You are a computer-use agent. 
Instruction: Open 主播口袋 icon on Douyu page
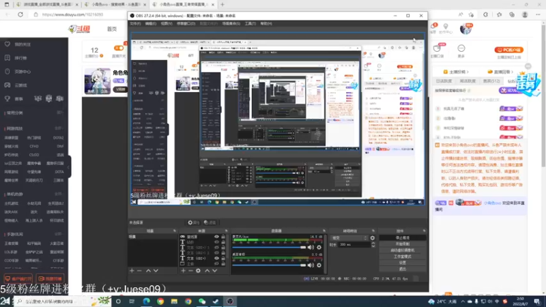(437, 48)
